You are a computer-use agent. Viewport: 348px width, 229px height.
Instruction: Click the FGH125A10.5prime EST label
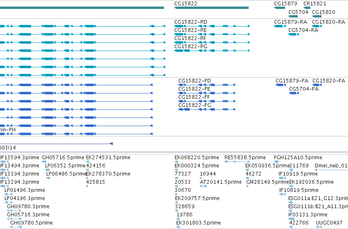click(x=298, y=158)
